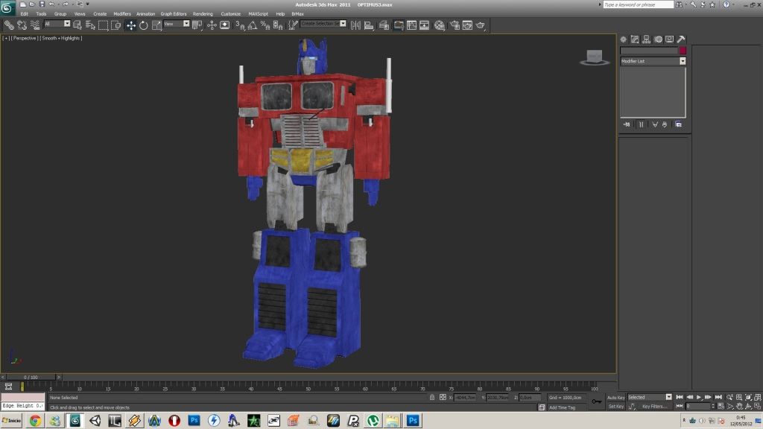Open the Perspective viewport label menu
This screenshot has height=429, width=763.
click(25, 38)
